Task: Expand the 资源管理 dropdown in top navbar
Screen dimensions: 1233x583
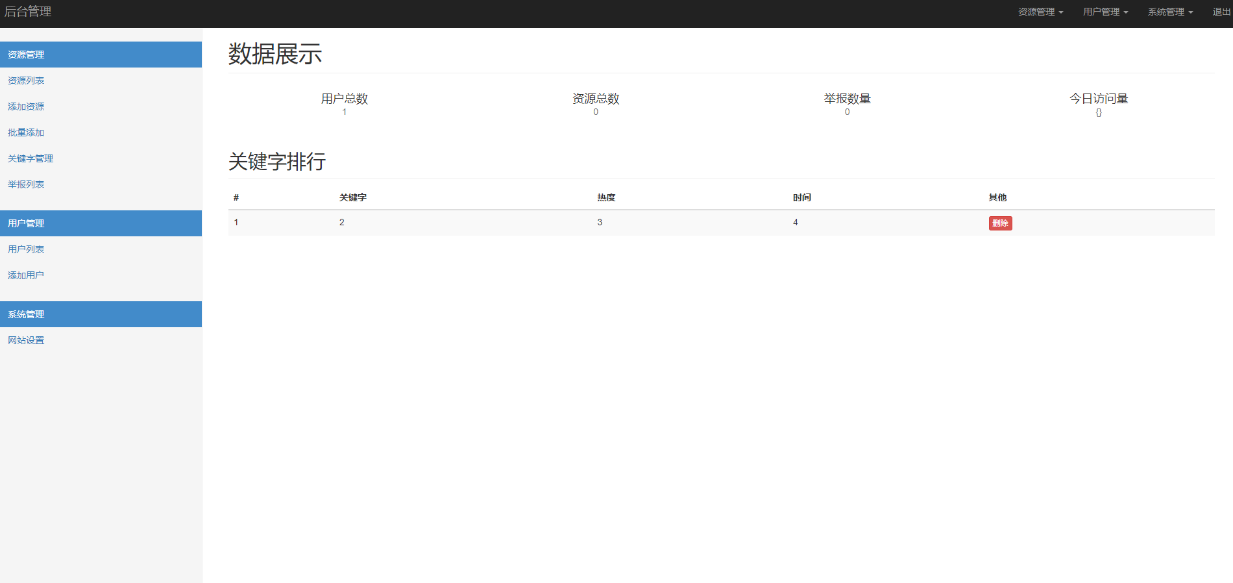Action: (x=1040, y=12)
